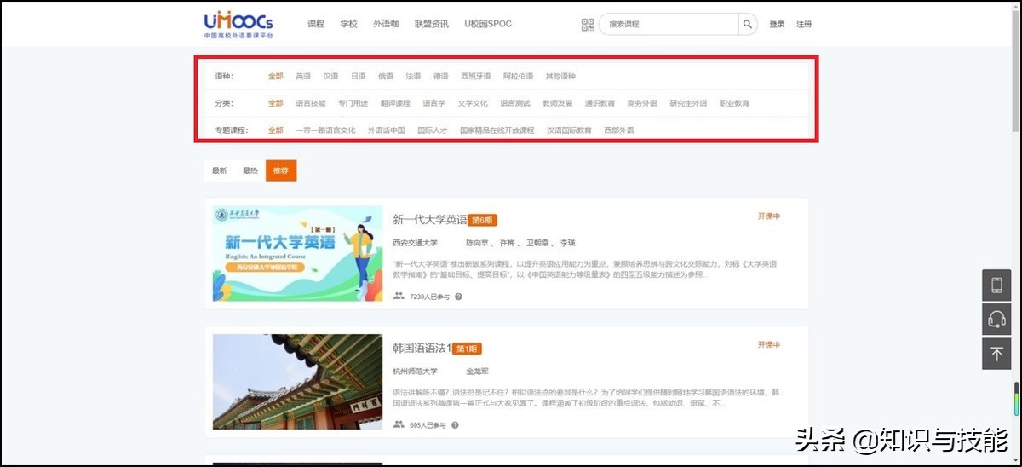The height and width of the screenshot is (467, 1022).
Task: Choose the 研究生外语 category
Action: [688, 104]
